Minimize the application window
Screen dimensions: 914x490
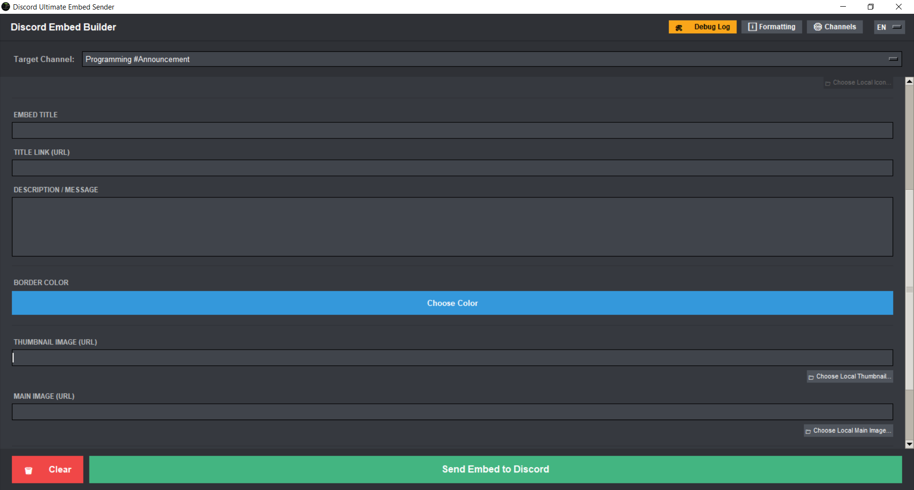point(843,7)
